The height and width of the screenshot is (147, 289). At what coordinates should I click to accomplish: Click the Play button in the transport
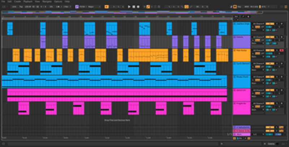(x=129, y=6)
